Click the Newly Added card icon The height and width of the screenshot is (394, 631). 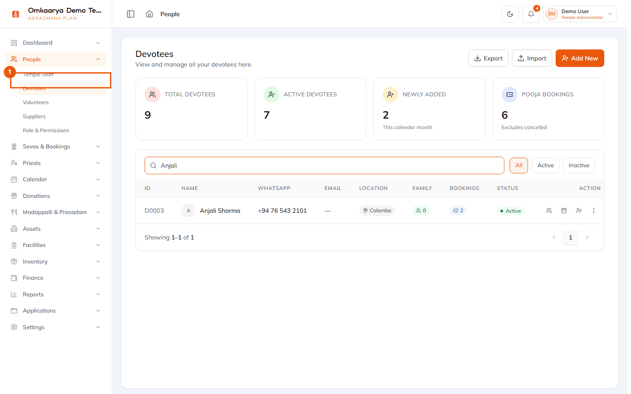pyautogui.click(x=390, y=95)
